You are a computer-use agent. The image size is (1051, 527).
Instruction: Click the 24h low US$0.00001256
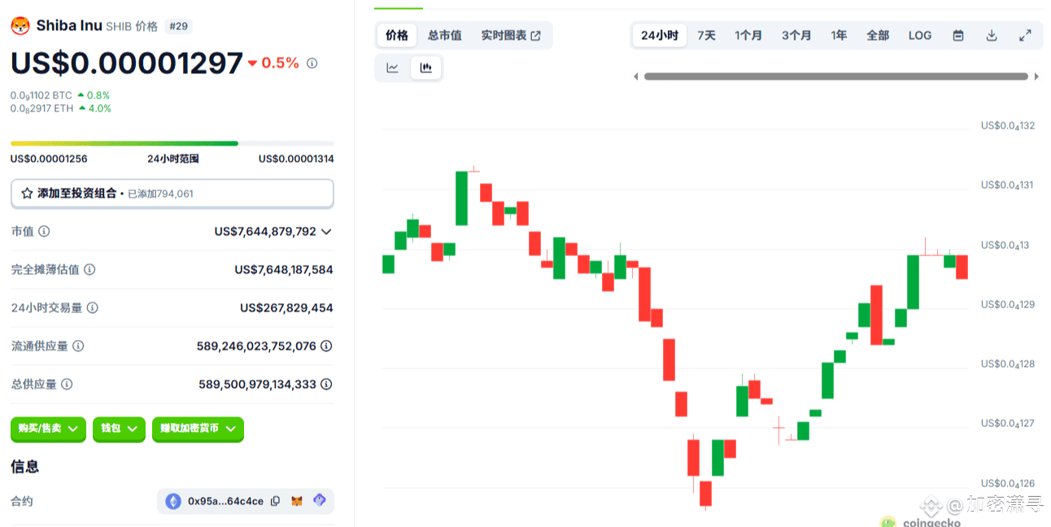click(x=49, y=159)
